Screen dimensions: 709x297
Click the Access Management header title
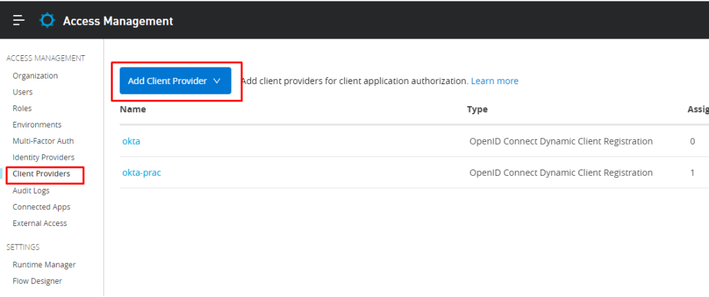click(118, 21)
